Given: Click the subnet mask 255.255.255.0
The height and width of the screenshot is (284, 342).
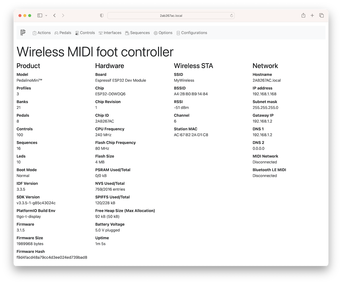Looking at the screenshot, I should click(x=265, y=108).
